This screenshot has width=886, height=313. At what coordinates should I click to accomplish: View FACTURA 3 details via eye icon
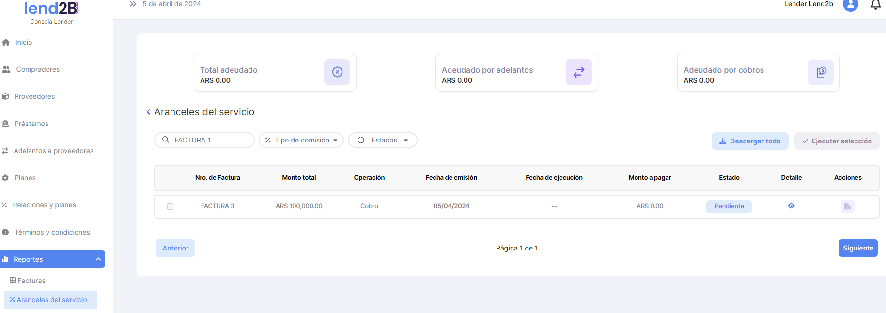(791, 206)
